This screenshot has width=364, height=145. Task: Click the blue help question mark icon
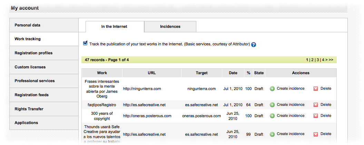(254, 45)
